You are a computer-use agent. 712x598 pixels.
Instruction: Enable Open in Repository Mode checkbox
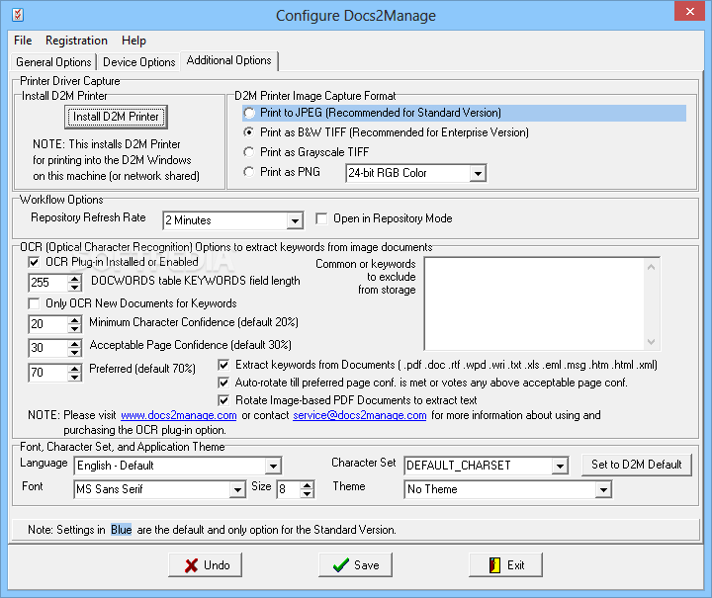click(321, 218)
